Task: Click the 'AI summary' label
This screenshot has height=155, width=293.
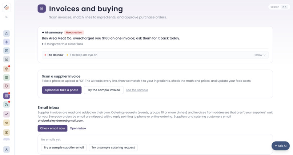Action: (52, 32)
